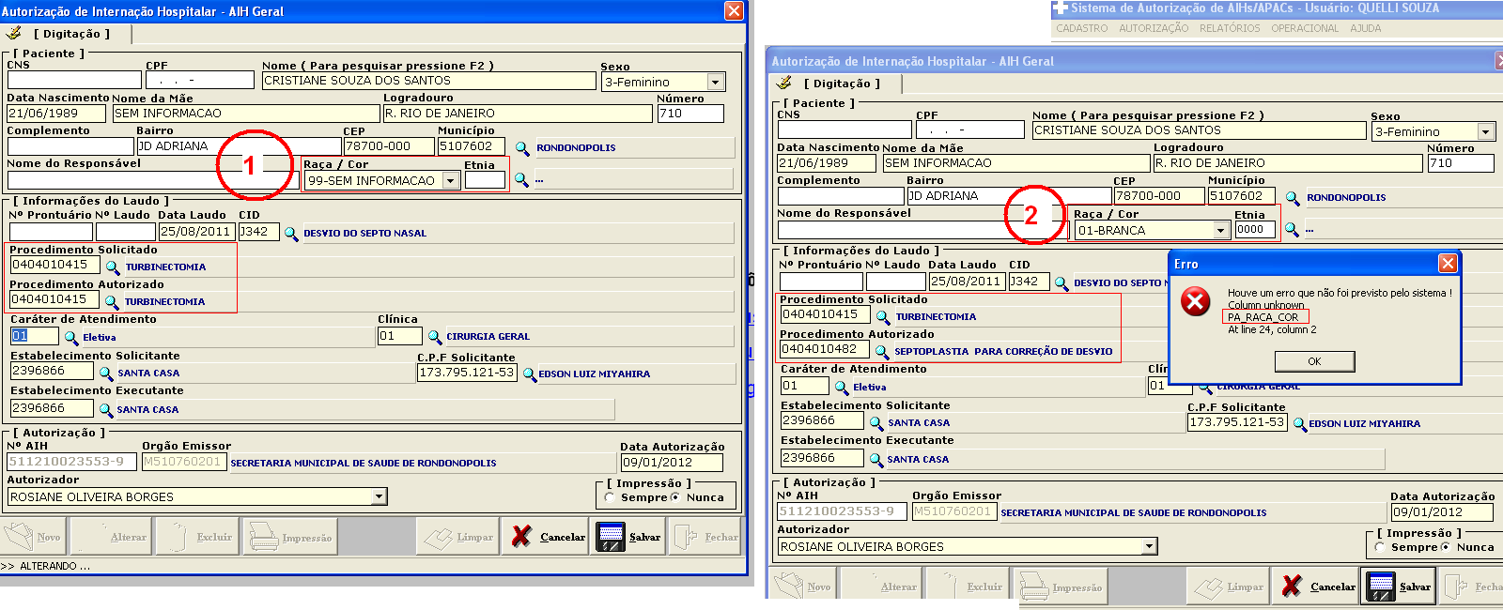This screenshot has width=1503, height=610.
Task: Click the Fechar button in left window
Action: click(705, 537)
